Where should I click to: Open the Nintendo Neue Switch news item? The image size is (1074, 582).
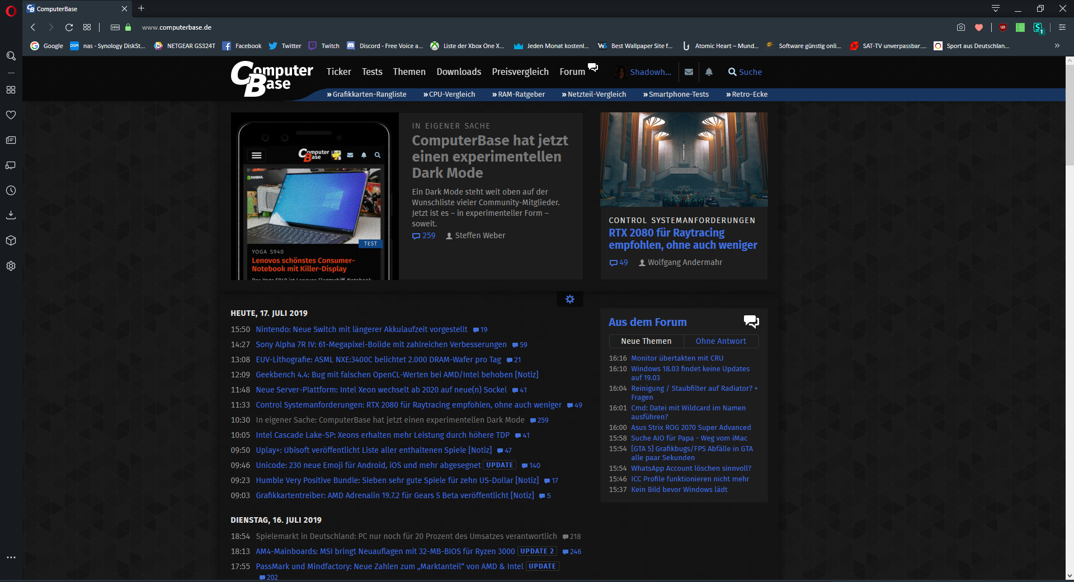(361, 329)
